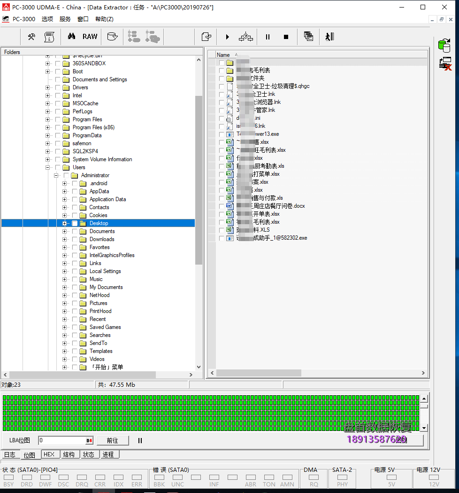This screenshot has width=459, height=493.
Task: Click the binoculars search icon
Action: click(71, 37)
